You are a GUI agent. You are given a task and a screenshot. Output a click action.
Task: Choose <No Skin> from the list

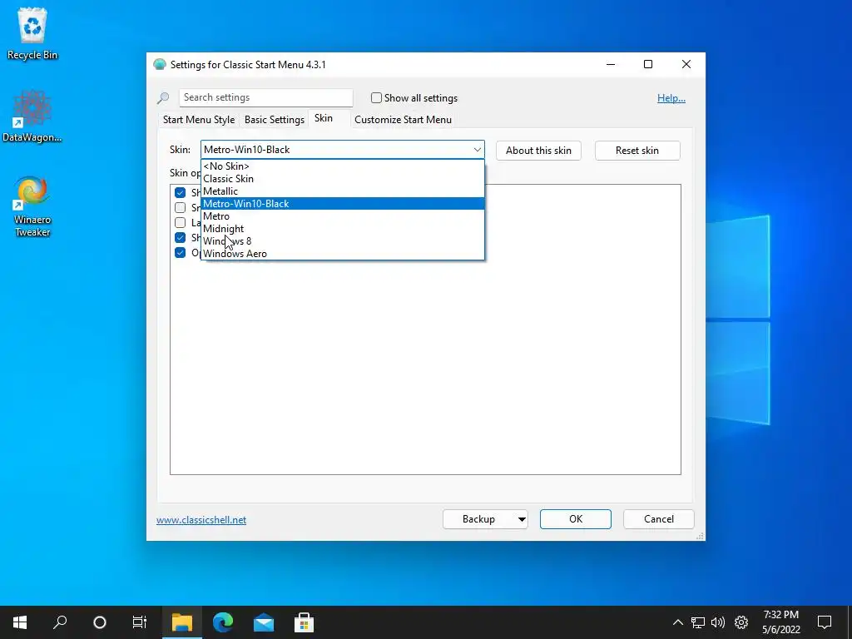click(342, 166)
